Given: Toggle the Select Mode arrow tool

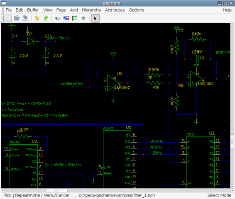Looking at the screenshot, I should tap(95, 18).
